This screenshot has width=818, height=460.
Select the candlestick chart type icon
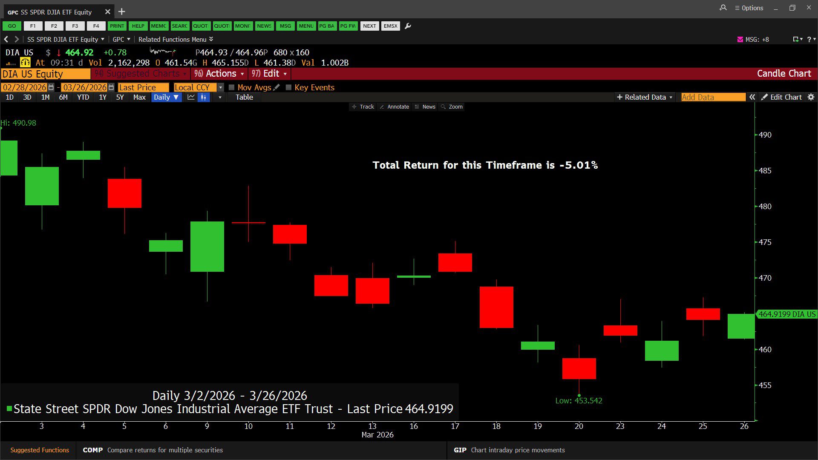204,97
